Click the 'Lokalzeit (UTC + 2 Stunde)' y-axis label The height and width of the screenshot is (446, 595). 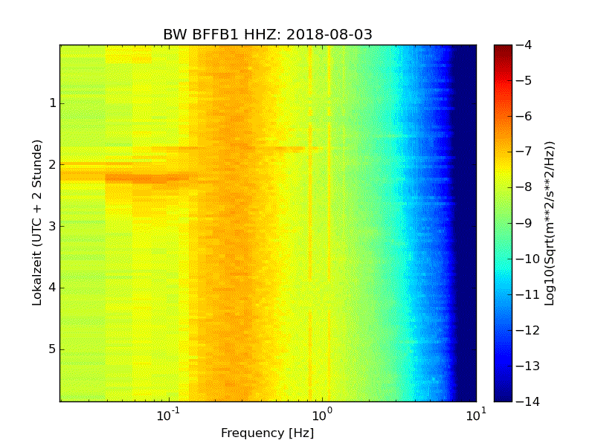[36, 223]
